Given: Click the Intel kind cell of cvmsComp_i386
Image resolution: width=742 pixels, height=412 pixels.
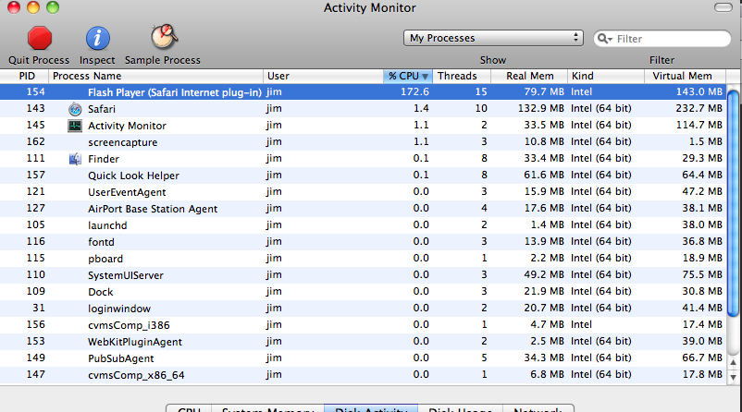Looking at the screenshot, I should tap(581, 324).
